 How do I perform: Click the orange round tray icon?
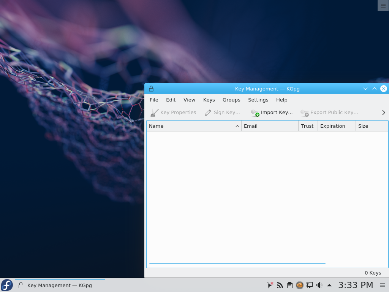[300, 285]
